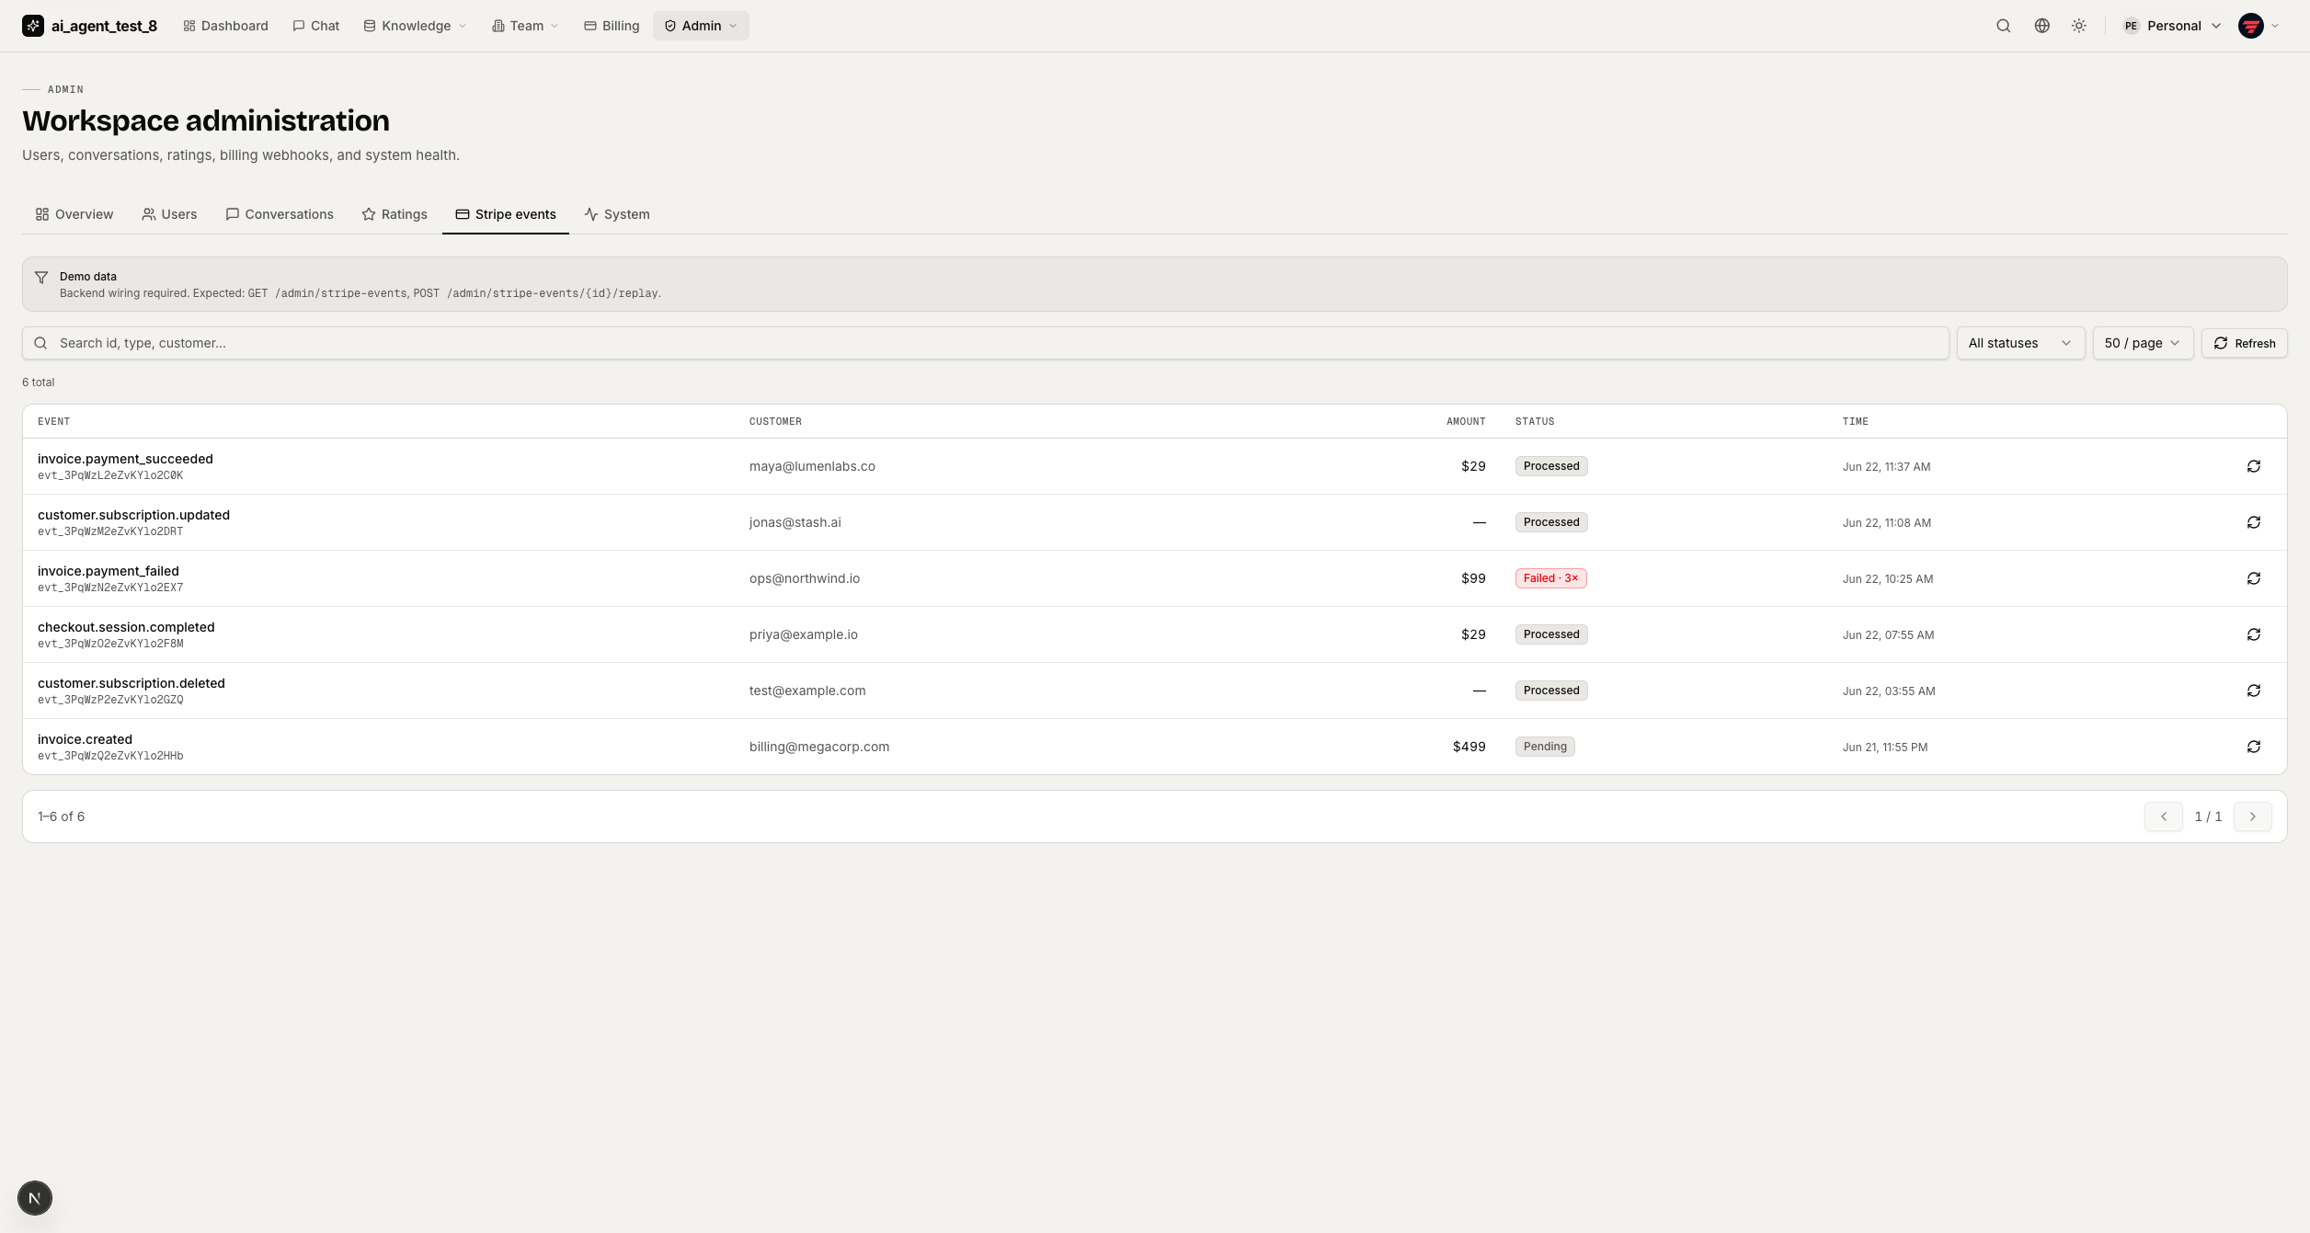Click the Failed · 3× status badge
Image resolution: width=2310 pixels, height=1233 pixels.
click(x=1550, y=578)
